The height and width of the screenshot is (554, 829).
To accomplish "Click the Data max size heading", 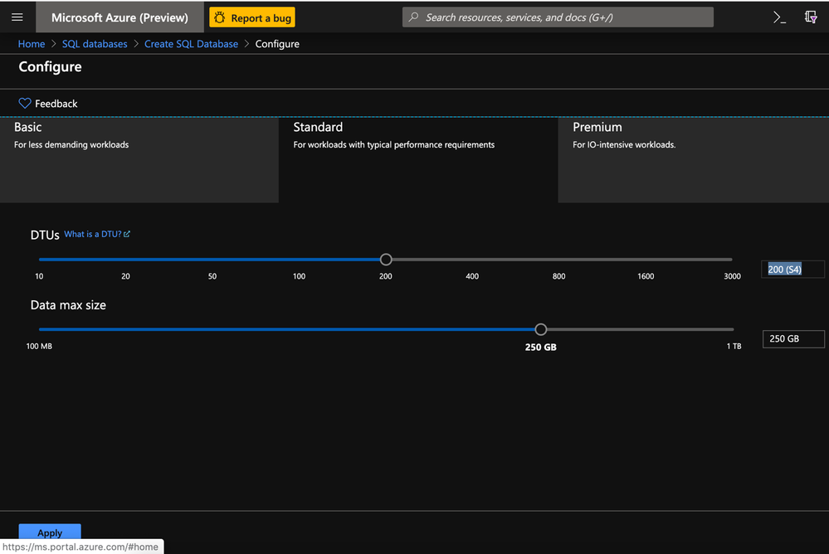I will (x=68, y=305).
